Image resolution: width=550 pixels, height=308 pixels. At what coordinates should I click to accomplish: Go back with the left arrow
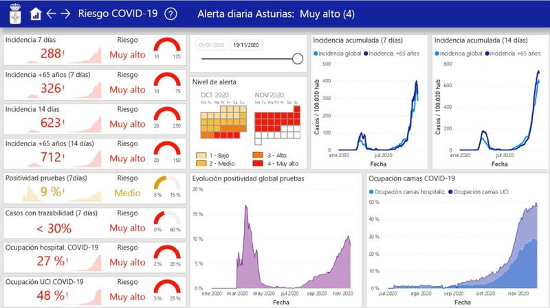[x=51, y=14]
